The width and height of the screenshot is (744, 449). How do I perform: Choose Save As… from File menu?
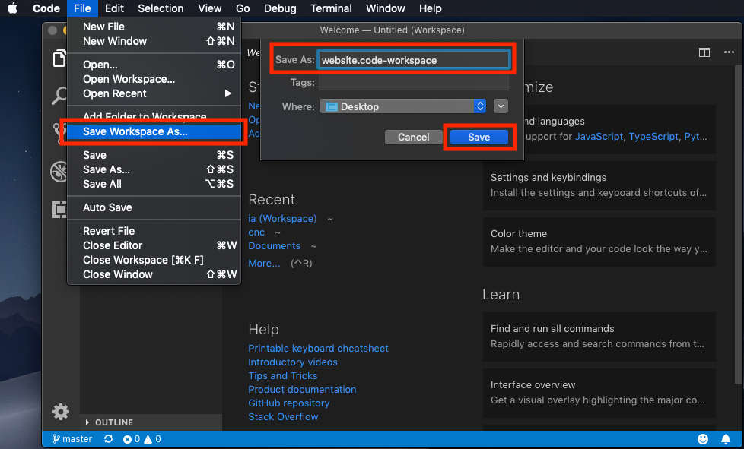pyautogui.click(x=154, y=169)
